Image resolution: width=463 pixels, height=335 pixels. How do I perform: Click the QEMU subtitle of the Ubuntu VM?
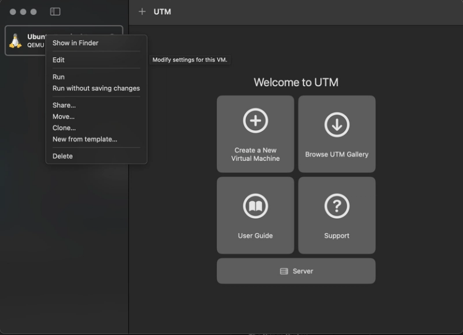pos(36,45)
